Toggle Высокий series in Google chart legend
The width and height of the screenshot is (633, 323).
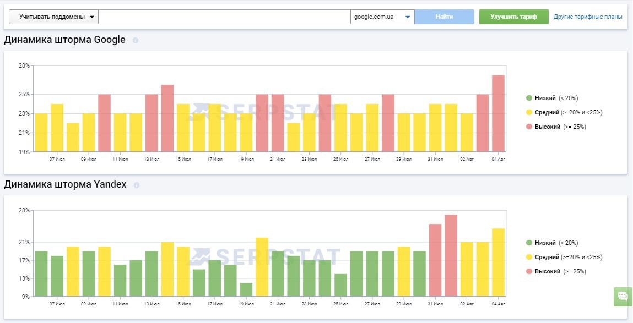(556, 127)
